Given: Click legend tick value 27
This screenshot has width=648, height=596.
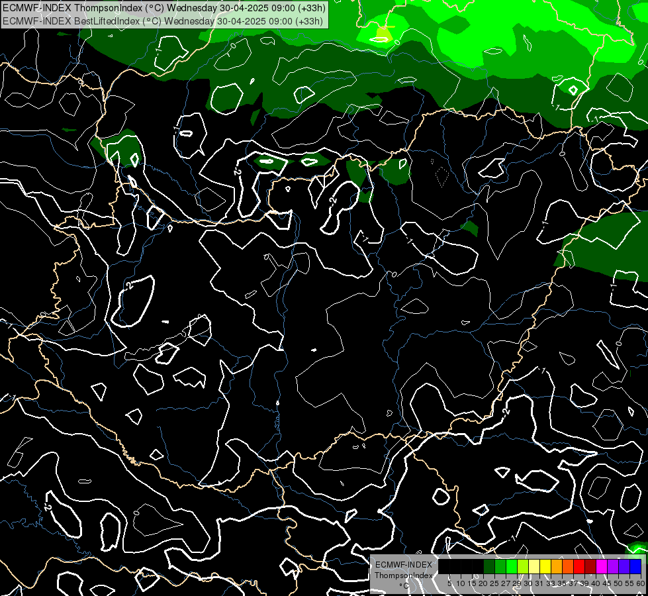Looking at the screenshot, I should click(x=506, y=583).
